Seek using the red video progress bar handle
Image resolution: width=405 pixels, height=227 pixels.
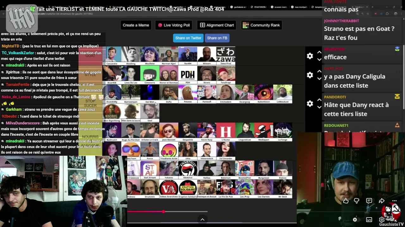(x=163, y=212)
